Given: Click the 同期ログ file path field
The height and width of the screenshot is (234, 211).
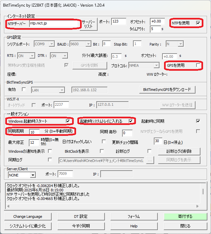Looking at the screenshot, I should (x=102, y=160).
